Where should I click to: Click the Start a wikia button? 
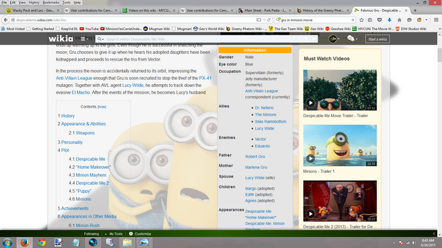tap(378, 39)
